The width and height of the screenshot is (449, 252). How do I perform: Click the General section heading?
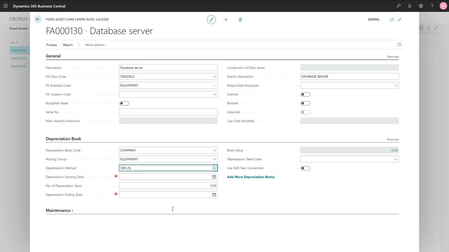(53, 56)
